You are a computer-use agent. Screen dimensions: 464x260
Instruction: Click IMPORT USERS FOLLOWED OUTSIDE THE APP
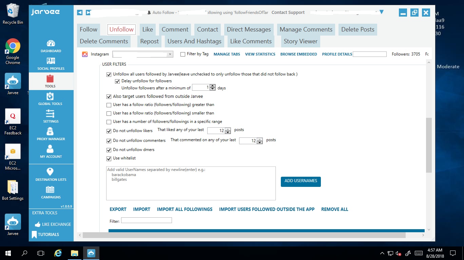[x=267, y=209]
